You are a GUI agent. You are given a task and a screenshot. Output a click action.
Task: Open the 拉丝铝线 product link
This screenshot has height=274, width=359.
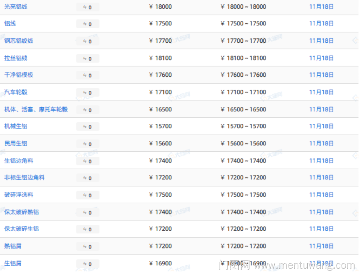(16, 58)
